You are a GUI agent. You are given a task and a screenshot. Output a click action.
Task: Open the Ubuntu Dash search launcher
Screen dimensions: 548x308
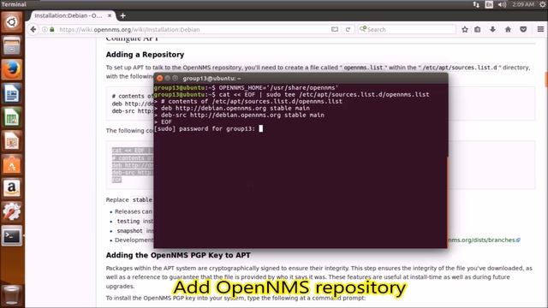(11, 22)
